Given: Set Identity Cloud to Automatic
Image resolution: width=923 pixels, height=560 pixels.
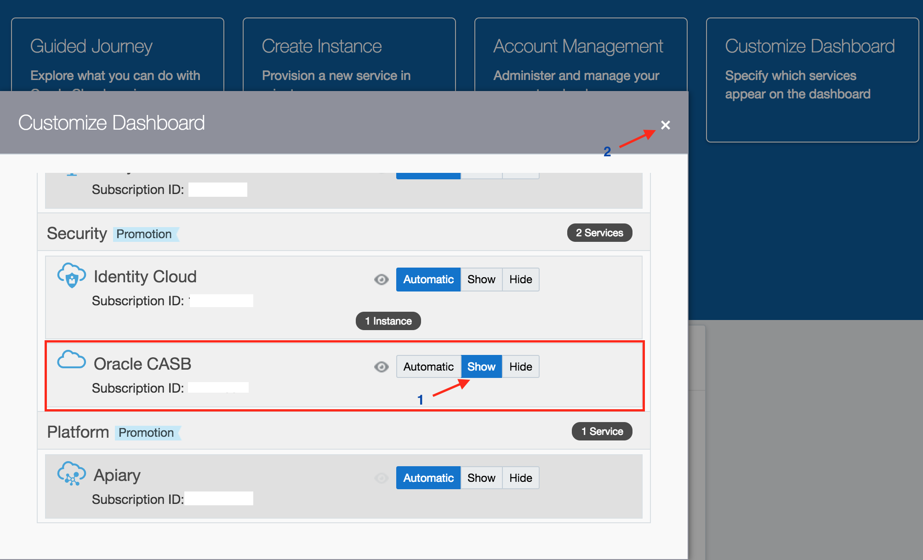Looking at the screenshot, I should pos(428,280).
